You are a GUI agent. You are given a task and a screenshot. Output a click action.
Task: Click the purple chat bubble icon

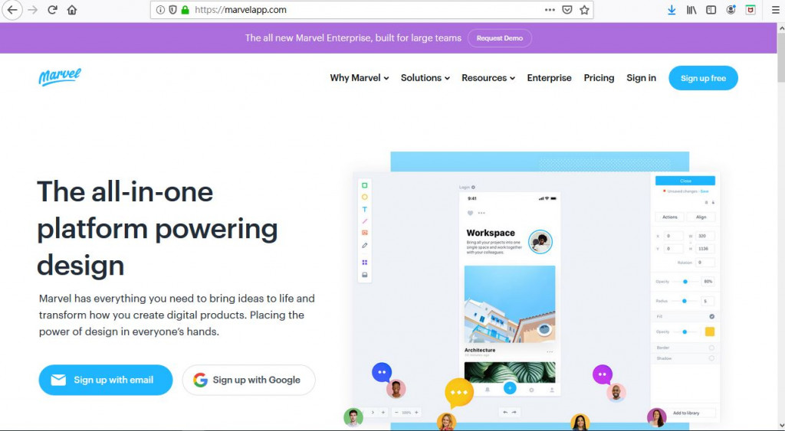(603, 374)
